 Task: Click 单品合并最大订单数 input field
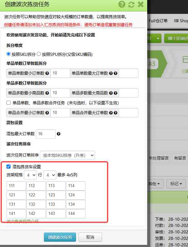point(129,113)
